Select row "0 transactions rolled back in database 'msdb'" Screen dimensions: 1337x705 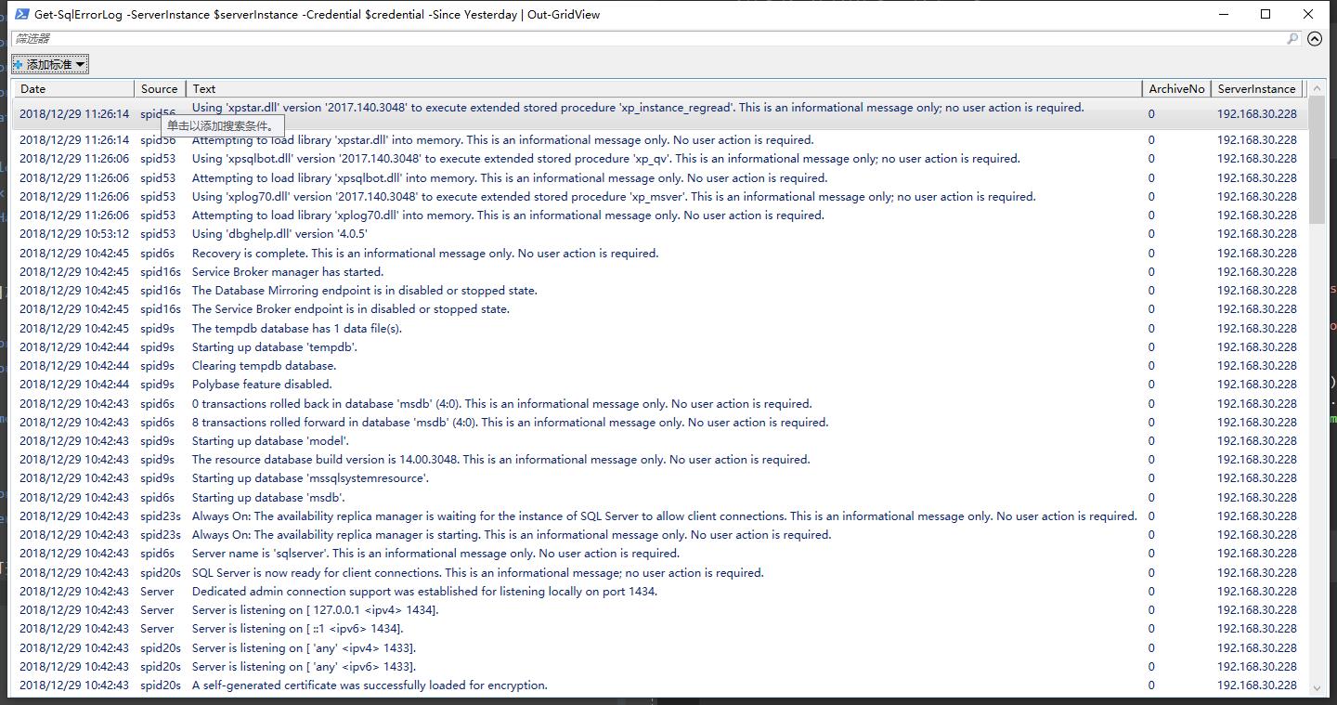[661, 404]
